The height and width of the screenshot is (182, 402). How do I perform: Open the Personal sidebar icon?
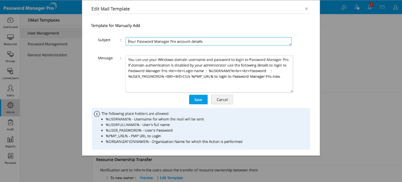coord(10,158)
